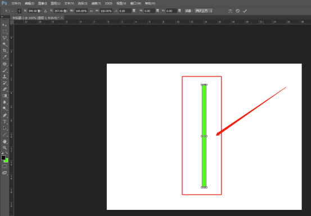Screen dimensions: 311x216
Task: Select the Zoom tool
Action: [x=4, y=148]
